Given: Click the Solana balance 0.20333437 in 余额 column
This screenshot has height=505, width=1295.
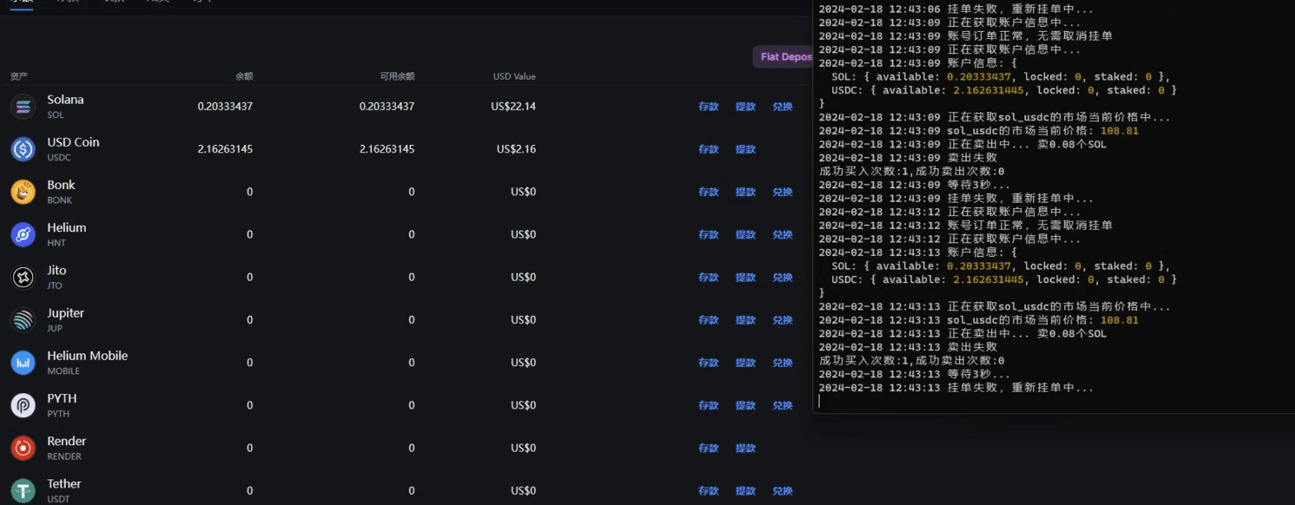Looking at the screenshot, I should [225, 106].
